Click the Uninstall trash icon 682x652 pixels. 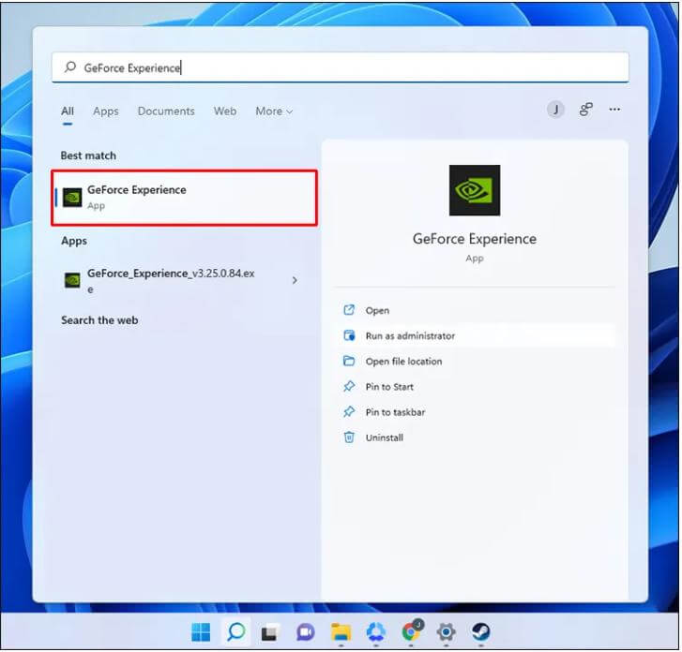(349, 437)
